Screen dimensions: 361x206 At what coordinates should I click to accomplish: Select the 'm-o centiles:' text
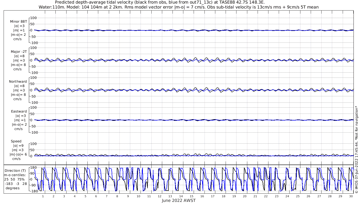point(15,175)
